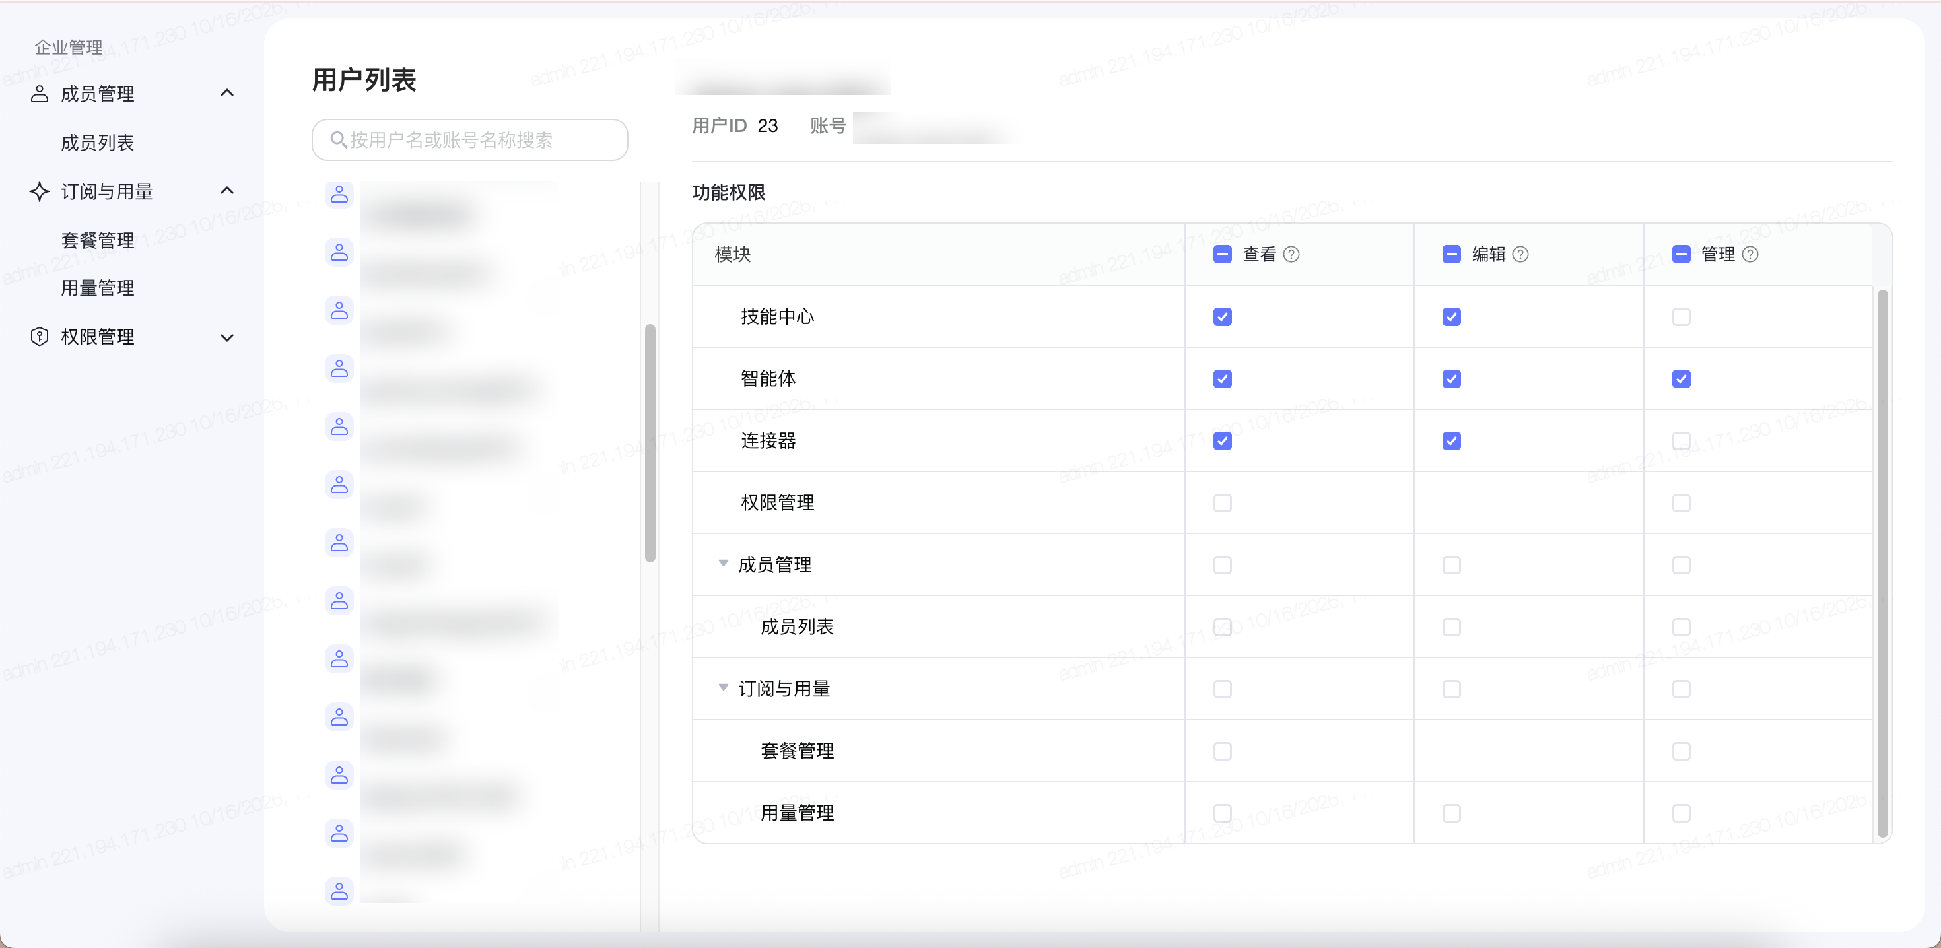The height and width of the screenshot is (948, 1941).
Task: Click the user list vertical scrollbar
Action: pos(650,443)
